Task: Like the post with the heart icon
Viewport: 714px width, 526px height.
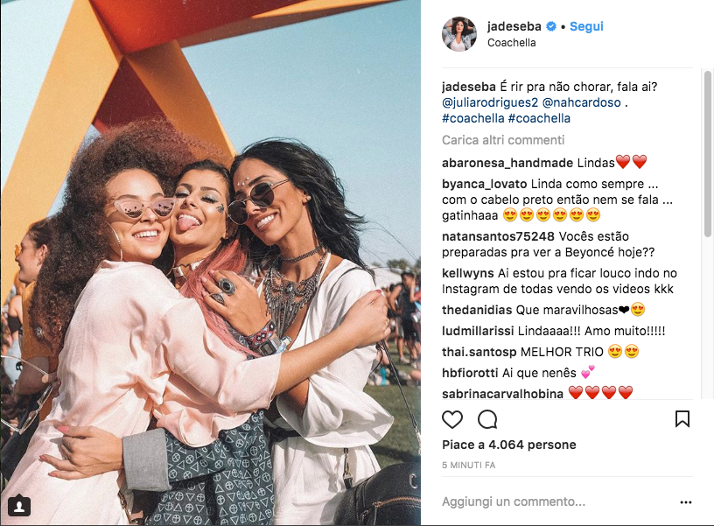Action: pos(452,419)
